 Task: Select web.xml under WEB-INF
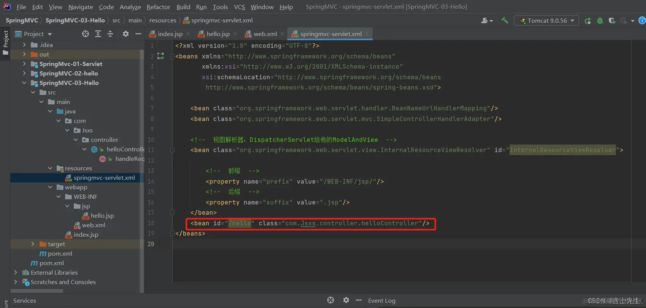click(x=89, y=225)
